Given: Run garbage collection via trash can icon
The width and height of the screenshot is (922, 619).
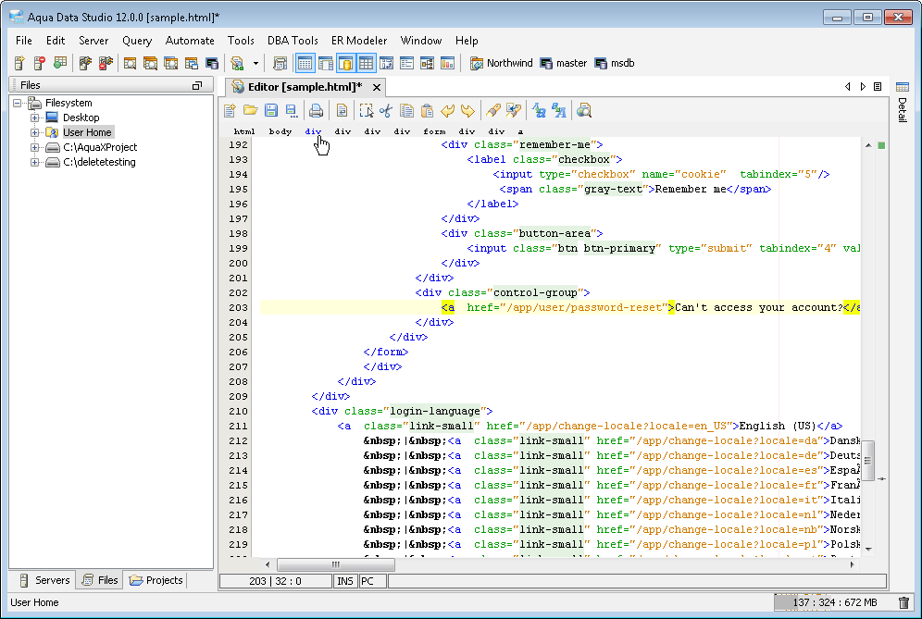Looking at the screenshot, I should pyautogui.click(x=903, y=602).
